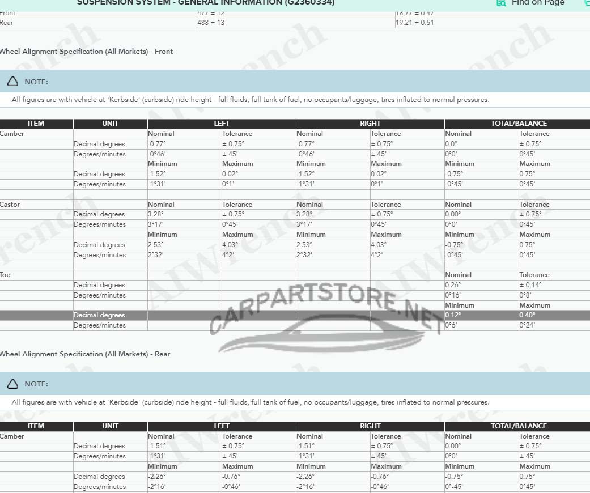Click the icon right of Find on Page

[587, 3]
